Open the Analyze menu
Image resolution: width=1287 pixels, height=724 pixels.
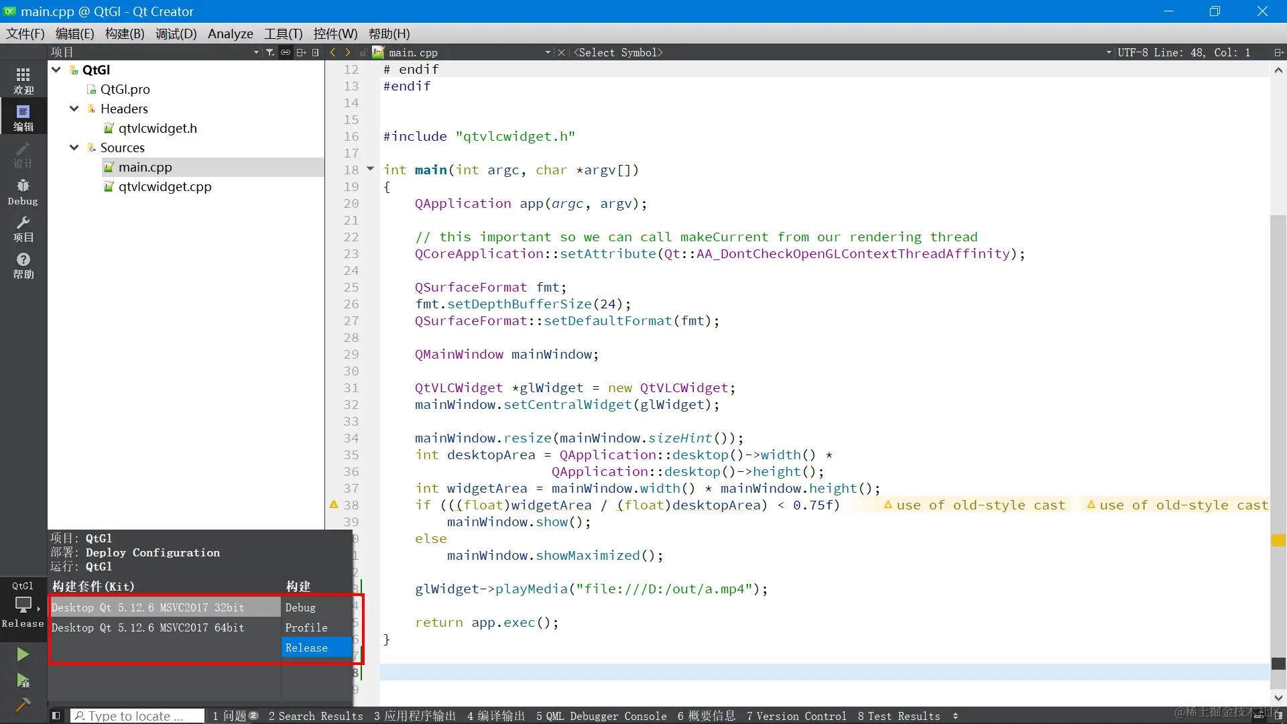[230, 34]
